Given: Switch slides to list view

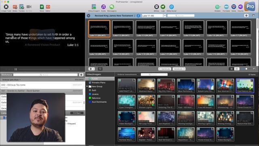Looking at the screenshot, I should coord(236,69).
